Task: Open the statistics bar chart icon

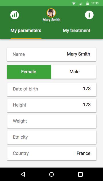Action: tap(15, 15)
